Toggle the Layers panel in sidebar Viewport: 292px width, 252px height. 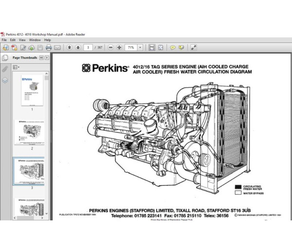click(x=5, y=80)
